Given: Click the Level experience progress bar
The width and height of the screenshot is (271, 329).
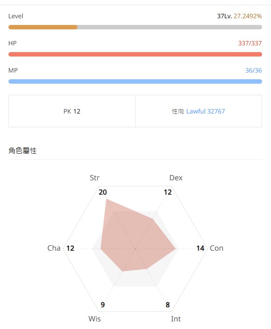Looking at the screenshot, I should pyautogui.click(x=135, y=27).
